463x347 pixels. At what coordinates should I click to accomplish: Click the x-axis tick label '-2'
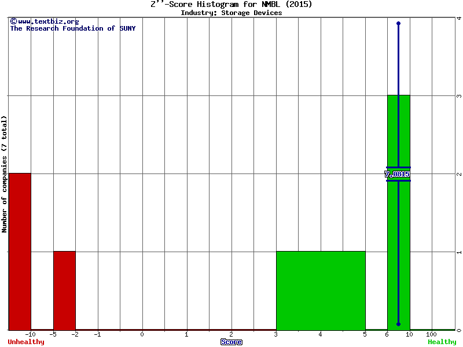point(75,334)
